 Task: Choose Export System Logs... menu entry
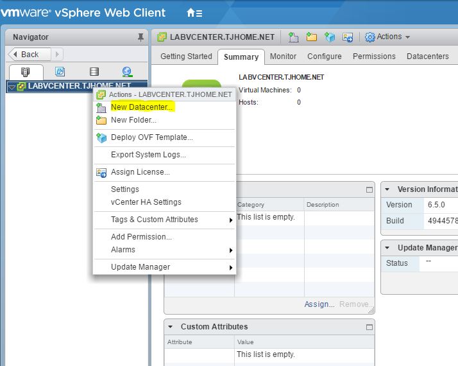click(148, 155)
